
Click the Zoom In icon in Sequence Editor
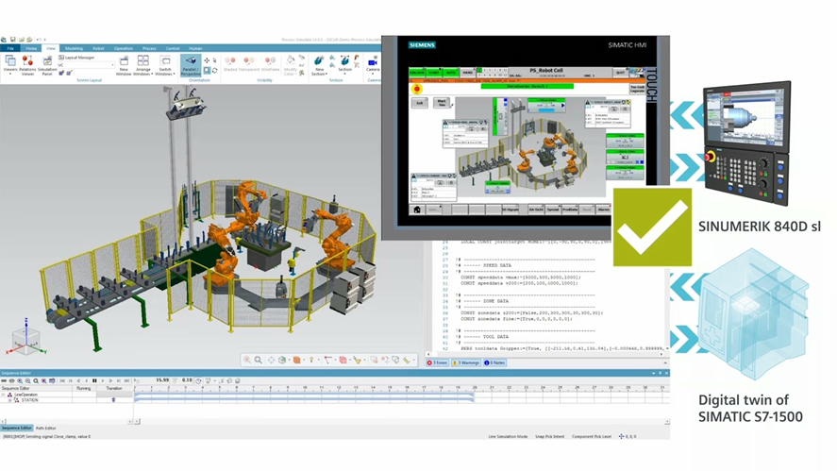(x=20, y=380)
